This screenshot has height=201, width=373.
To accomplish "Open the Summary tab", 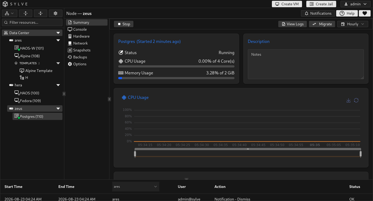I will click(87, 22).
